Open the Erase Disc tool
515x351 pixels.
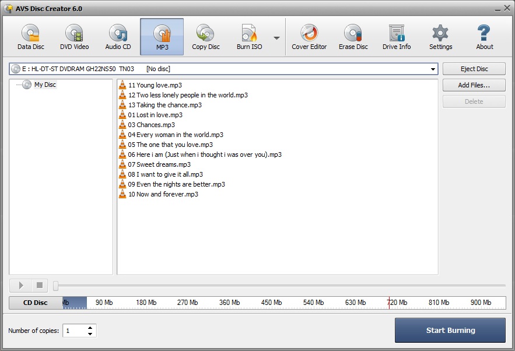pyautogui.click(x=353, y=36)
